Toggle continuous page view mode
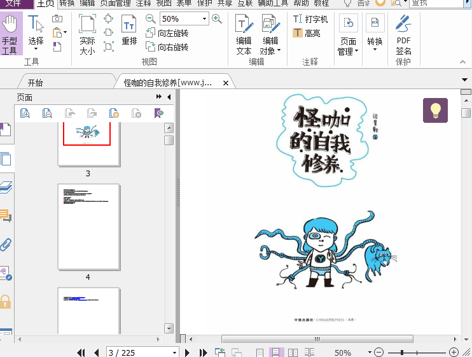The image size is (472, 357). pyautogui.click(x=275, y=353)
